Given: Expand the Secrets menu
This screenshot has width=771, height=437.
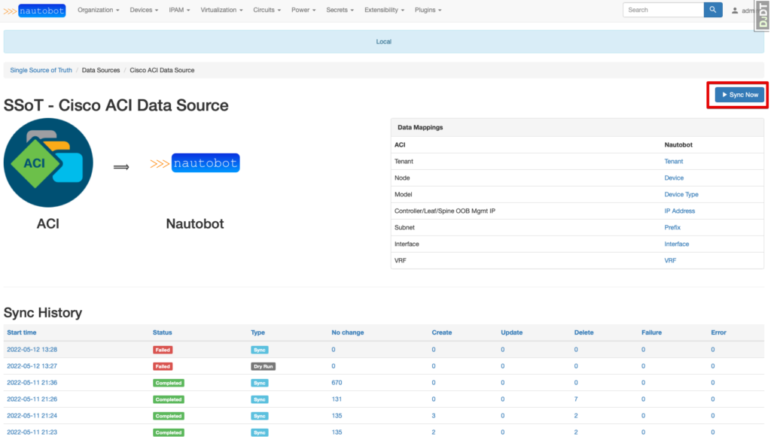Looking at the screenshot, I should coord(340,10).
